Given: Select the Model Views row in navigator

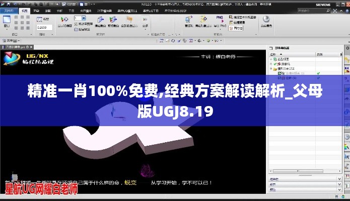Looking at the screenshot, I should tap(283, 59).
